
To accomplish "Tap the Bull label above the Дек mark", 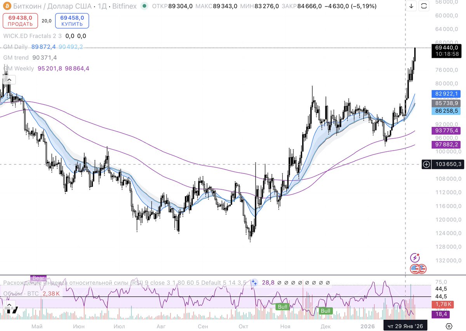I will coord(325,311).
